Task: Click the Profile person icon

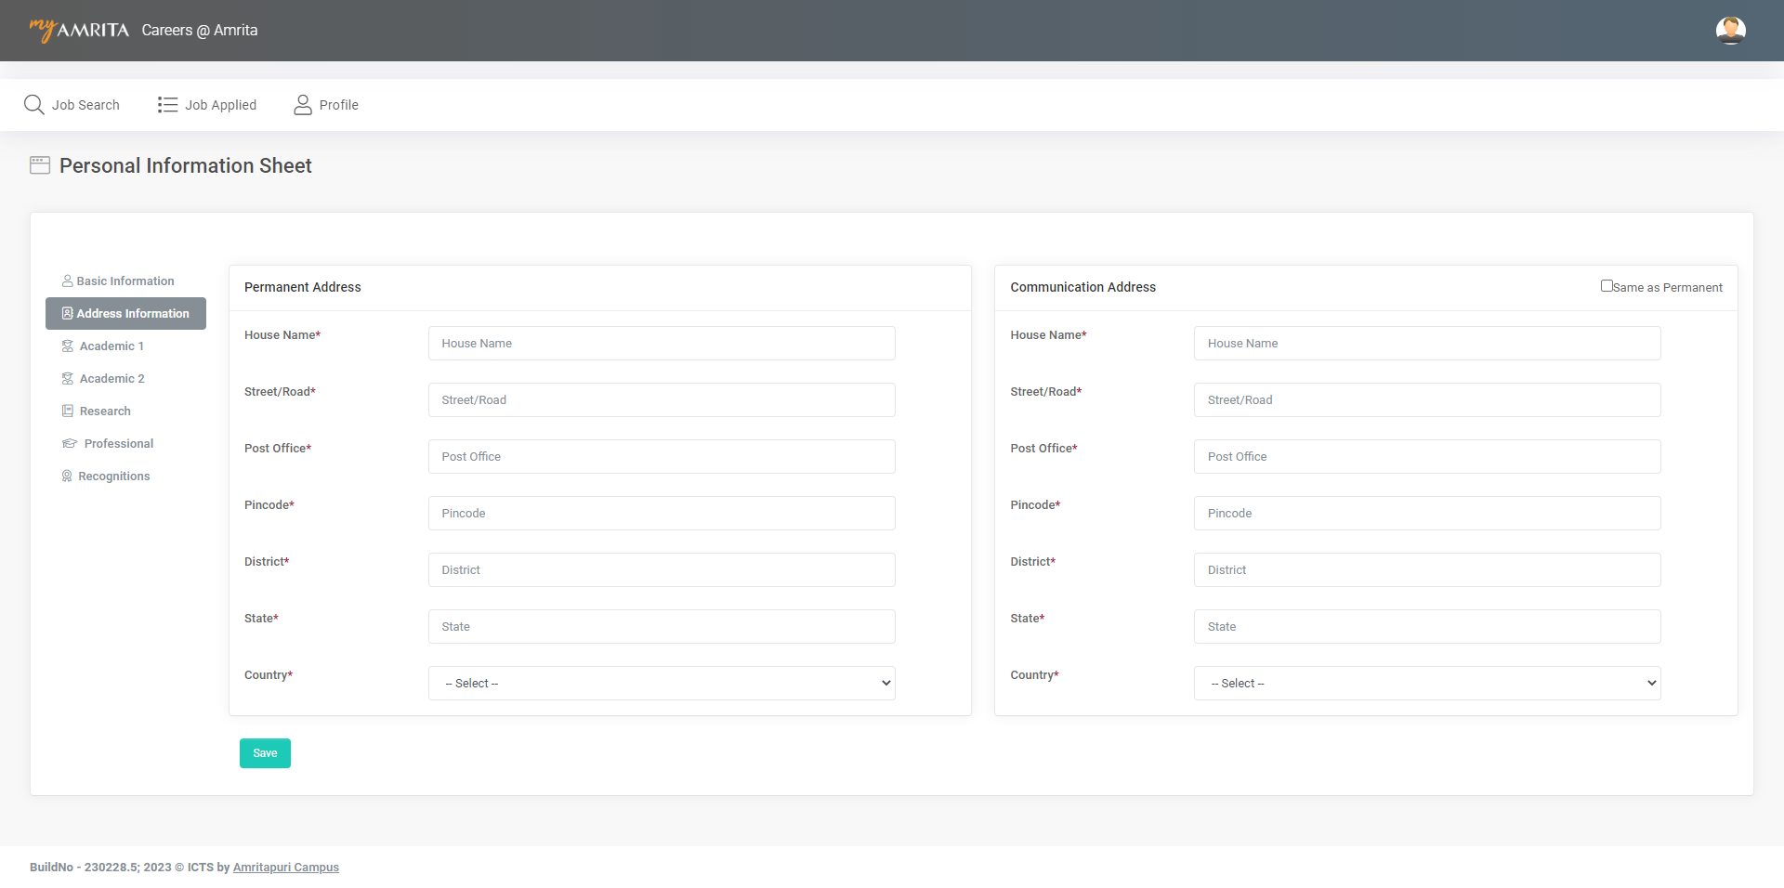Action: 303,105
